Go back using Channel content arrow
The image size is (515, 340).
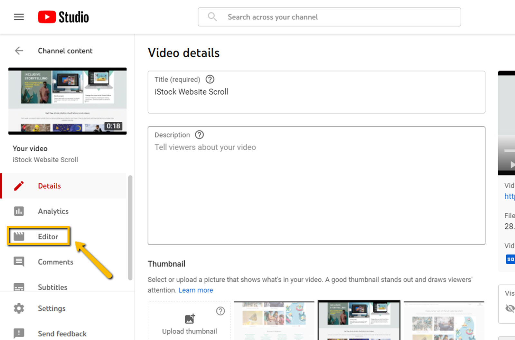(x=19, y=51)
